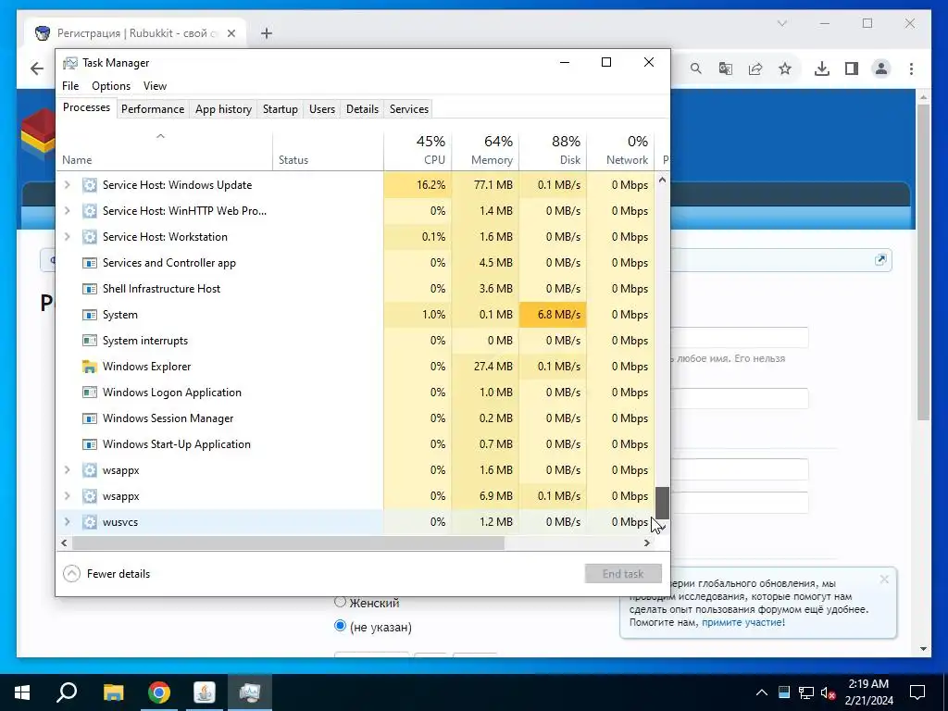948x711 pixels.
Task: Switch to the Performance tab
Action: click(153, 109)
